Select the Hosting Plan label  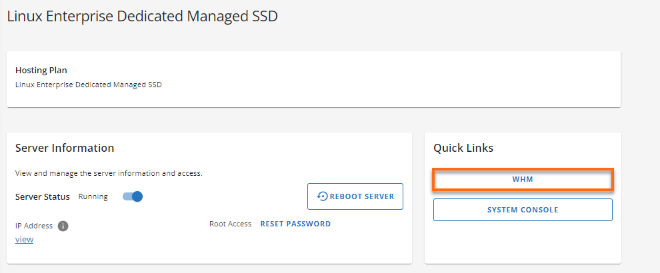coord(41,70)
